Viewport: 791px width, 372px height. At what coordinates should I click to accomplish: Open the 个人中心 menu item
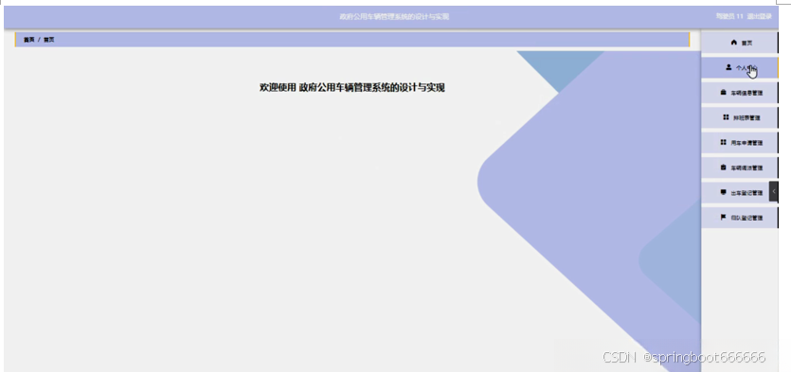(x=740, y=67)
